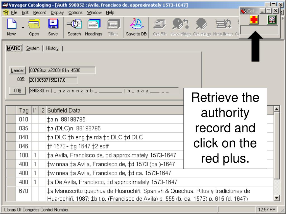Click the row selector beside tag 100
Viewport: 286px width, 214px height.
click(x=11, y=155)
